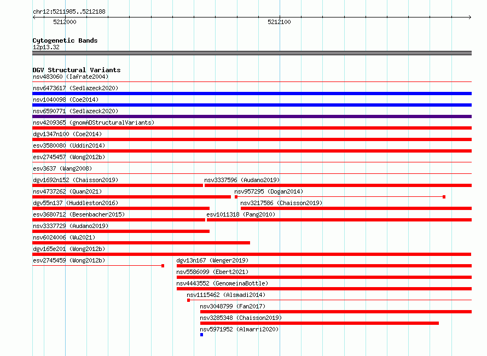This screenshot has height=356, width=487.
Task: Click the 5212100 ruler position label
Action: click(279, 22)
